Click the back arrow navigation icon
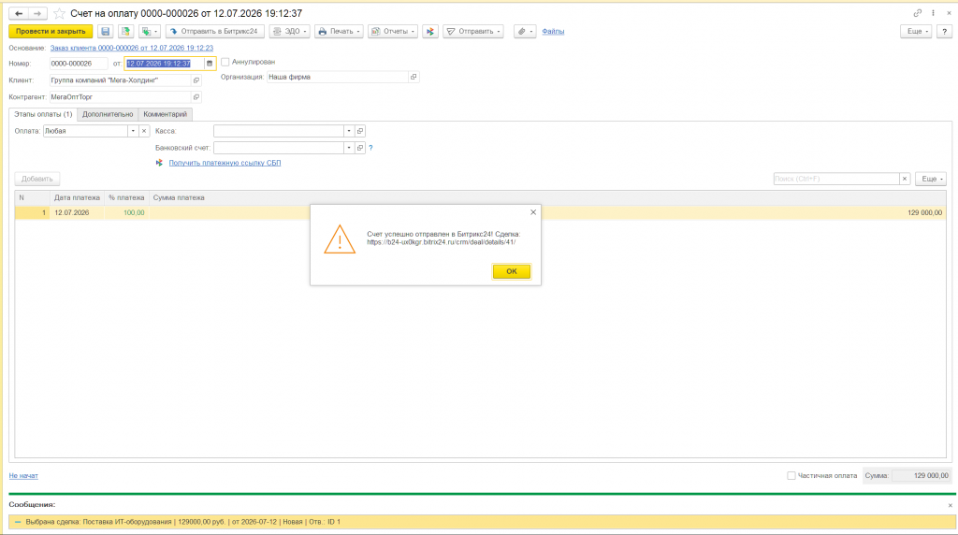The height and width of the screenshot is (535, 958). pos(19,13)
